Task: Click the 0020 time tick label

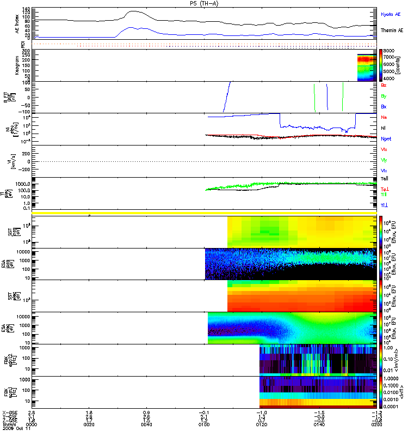Action: pyautogui.click(x=89, y=425)
